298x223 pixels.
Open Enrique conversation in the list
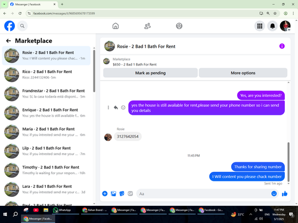click(x=46, y=113)
